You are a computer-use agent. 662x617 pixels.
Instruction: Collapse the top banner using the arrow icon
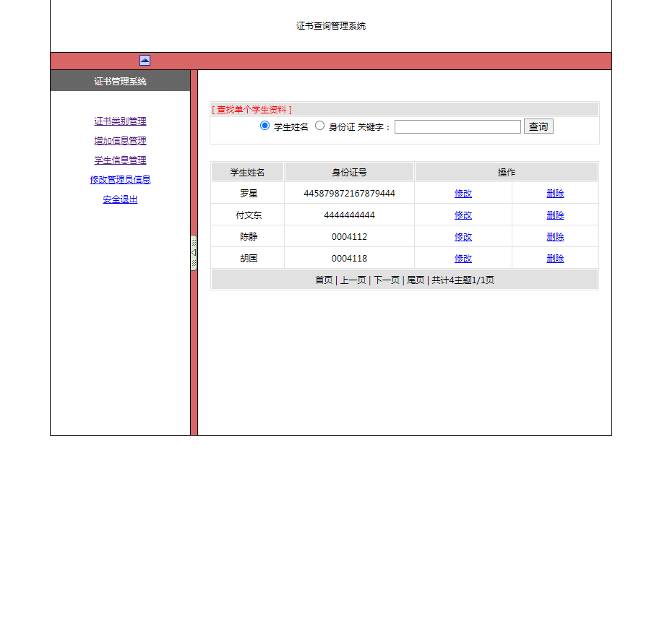[145, 60]
